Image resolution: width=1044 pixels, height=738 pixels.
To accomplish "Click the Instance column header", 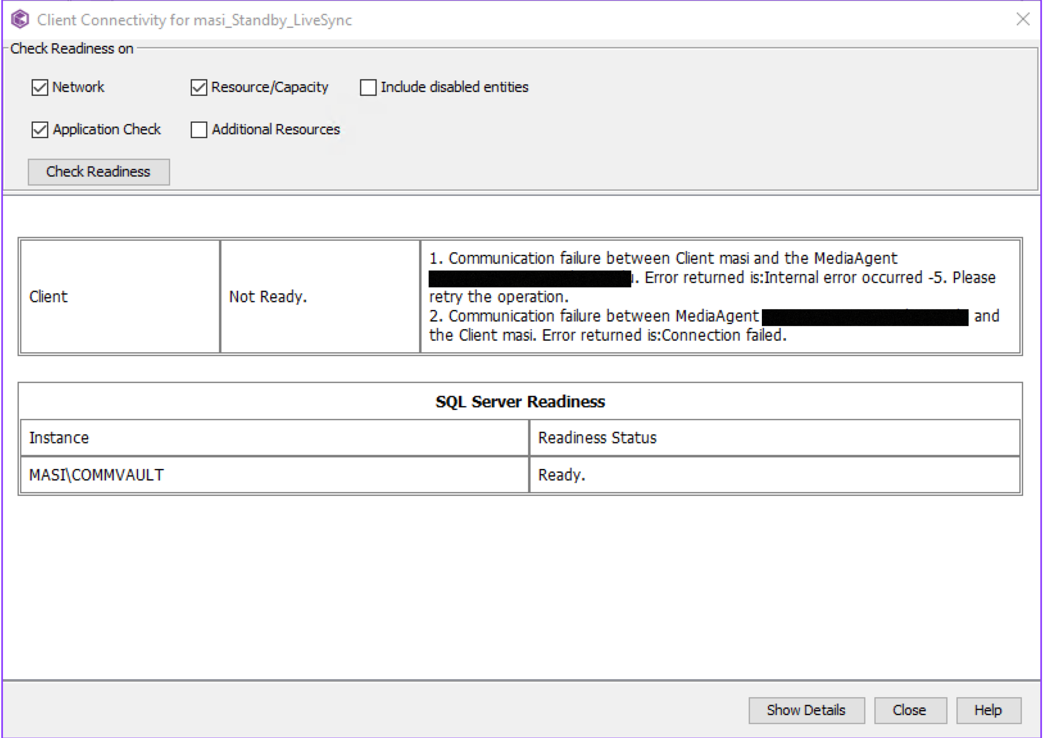I will click(275, 438).
